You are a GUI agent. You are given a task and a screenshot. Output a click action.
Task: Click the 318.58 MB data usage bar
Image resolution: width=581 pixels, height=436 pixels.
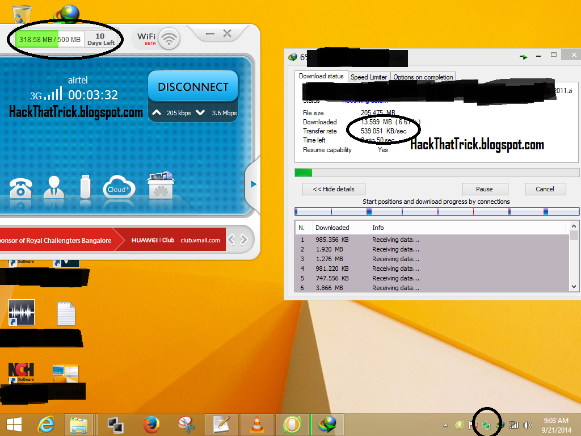click(x=50, y=39)
